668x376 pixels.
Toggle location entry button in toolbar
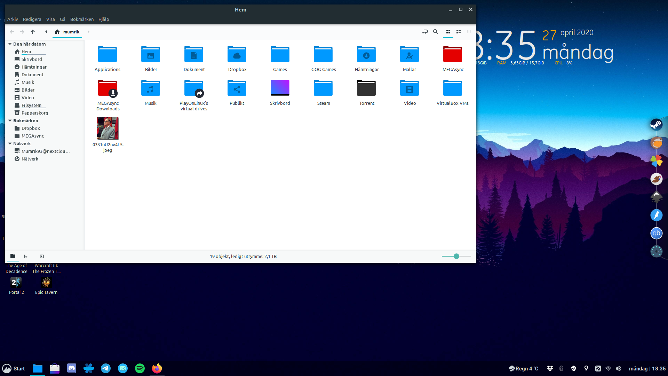[425, 32]
